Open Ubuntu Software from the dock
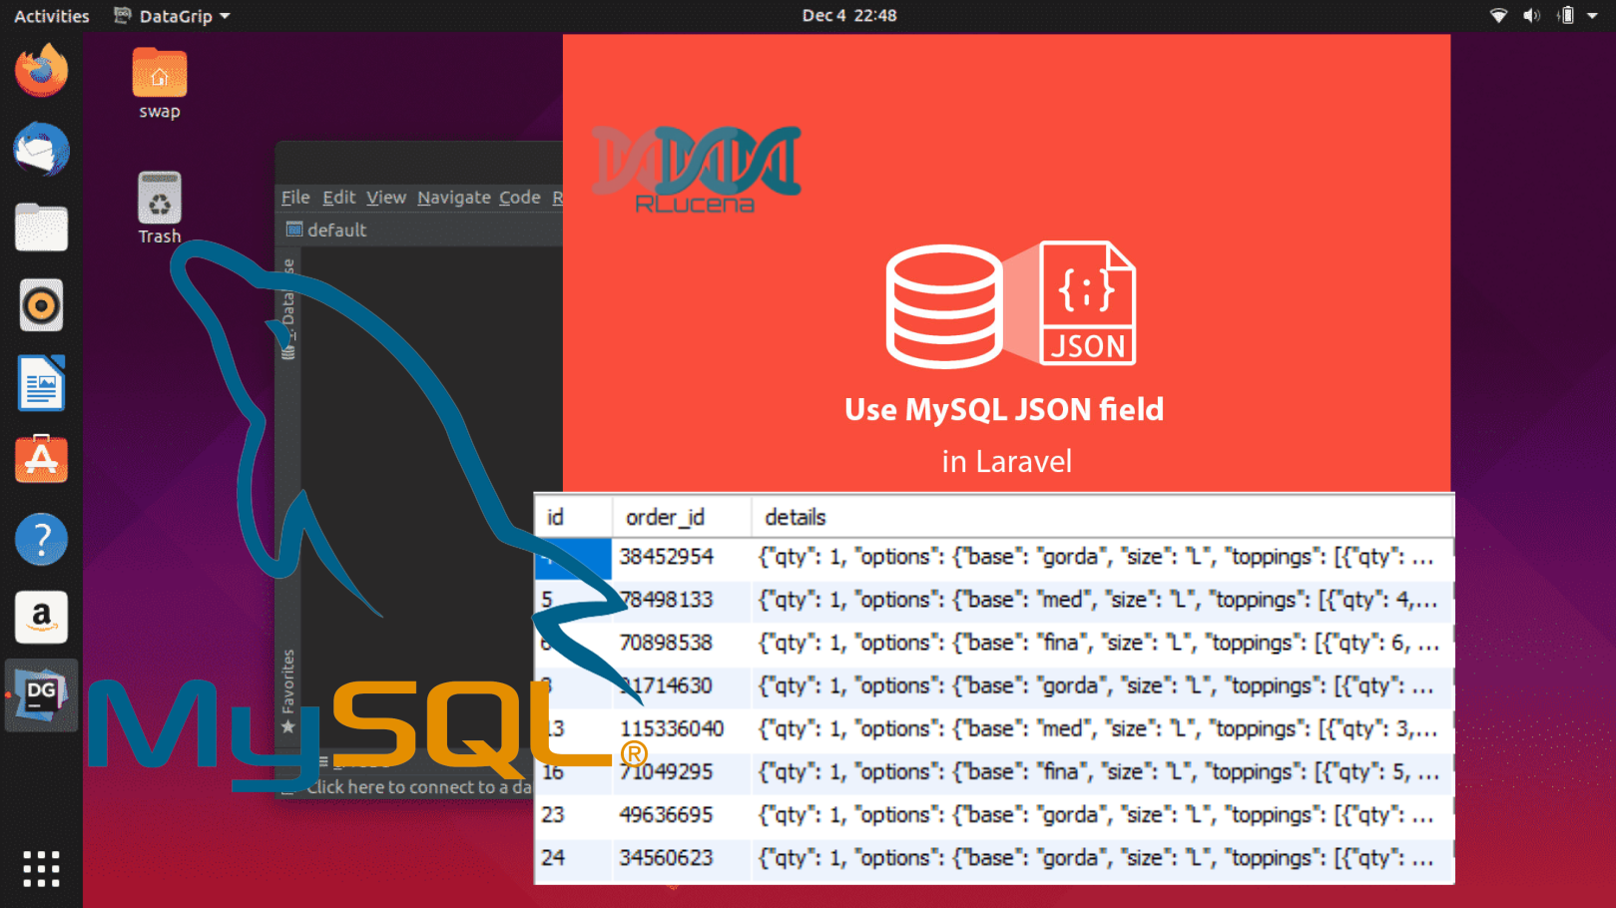The image size is (1616, 908). [41, 460]
